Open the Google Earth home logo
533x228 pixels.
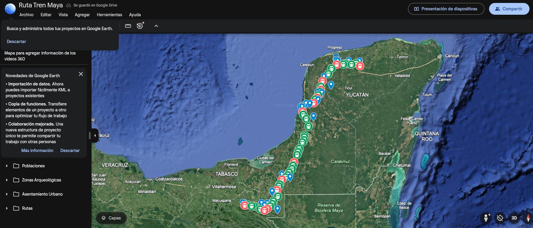tap(10, 9)
